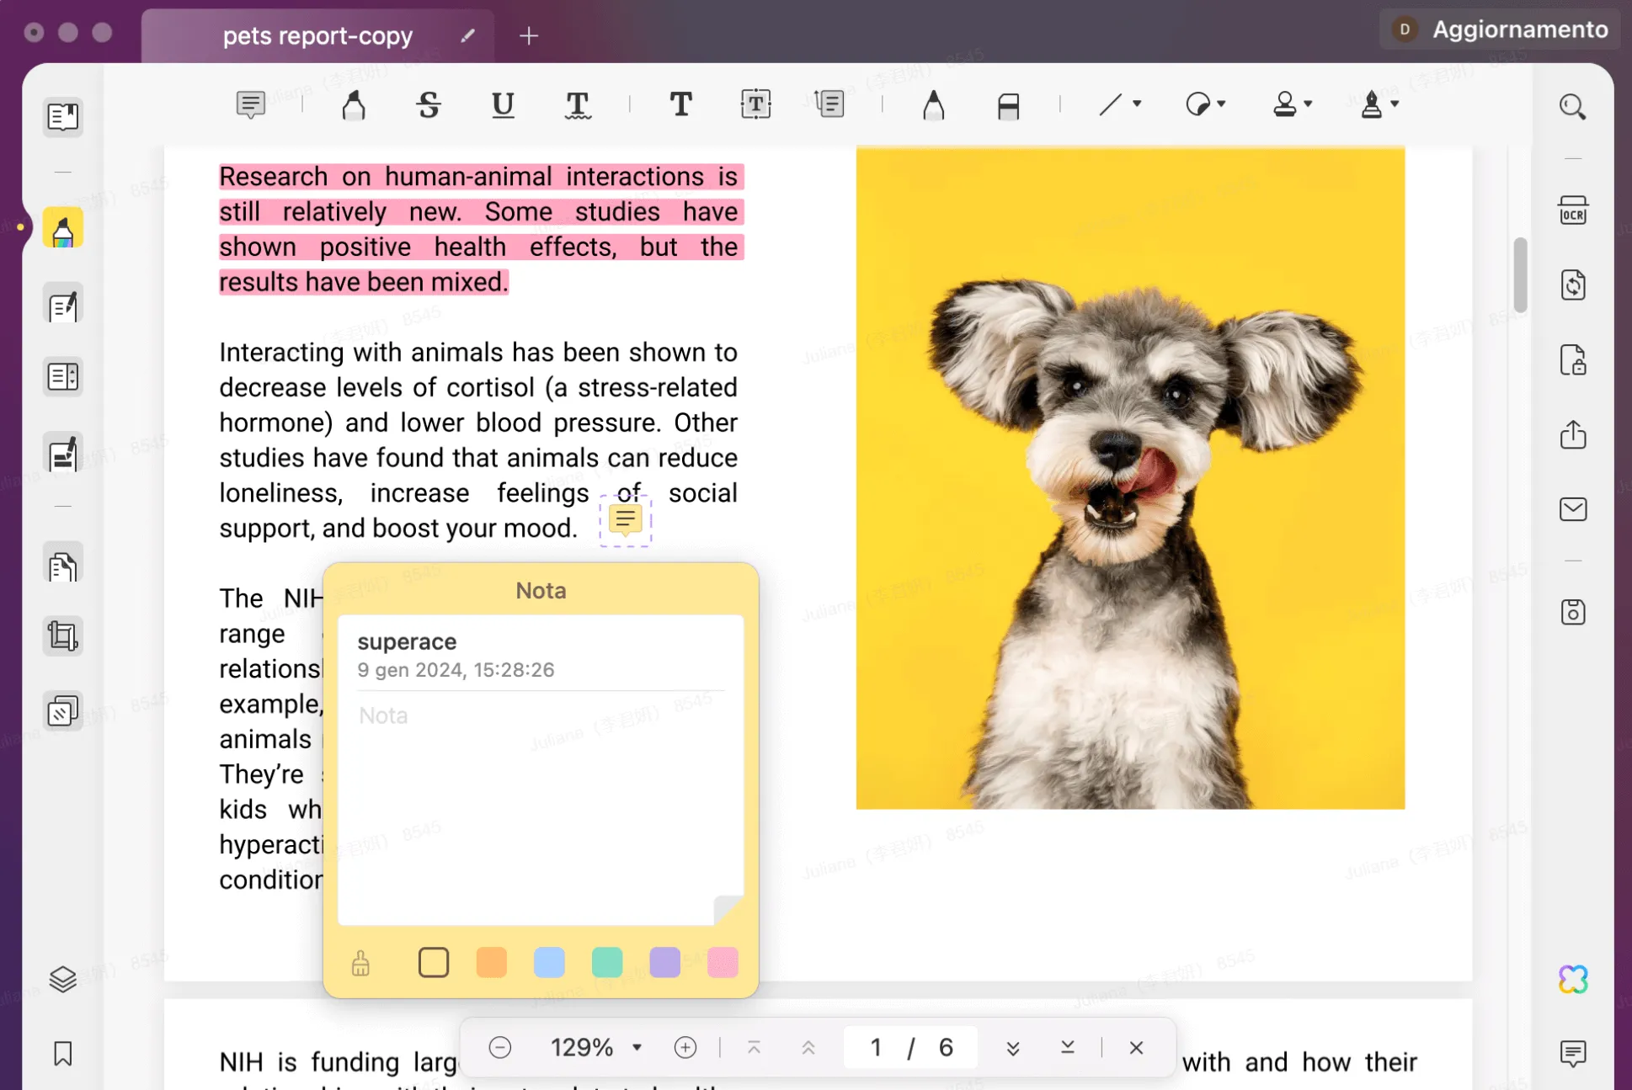The height and width of the screenshot is (1090, 1632).
Task: Select the squiggly underline tool
Action: point(578,104)
